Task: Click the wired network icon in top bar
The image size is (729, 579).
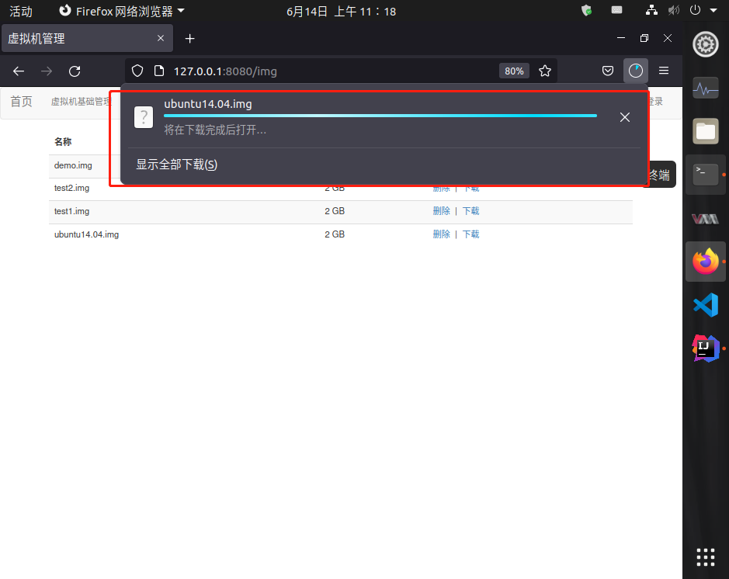Action: pyautogui.click(x=652, y=10)
